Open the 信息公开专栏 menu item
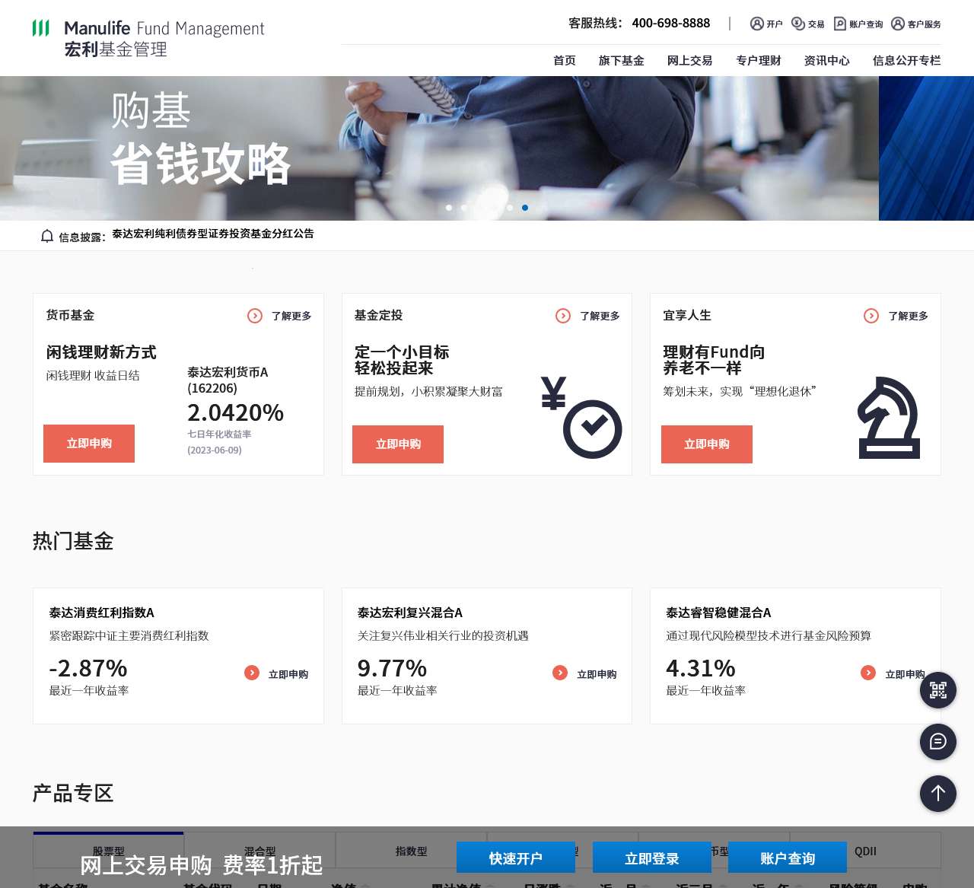Image resolution: width=974 pixels, height=888 pixels. [x=907, y=61]
